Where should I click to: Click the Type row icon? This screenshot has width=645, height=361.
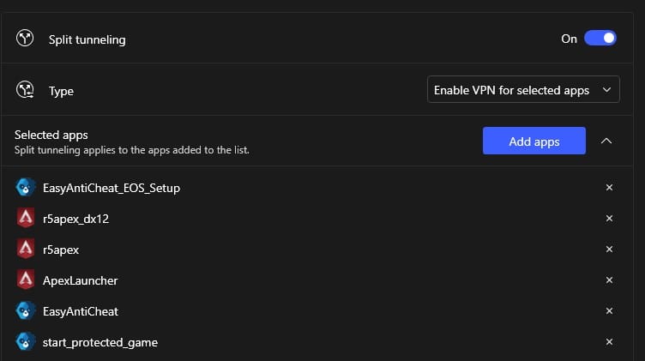click(25, 90)
